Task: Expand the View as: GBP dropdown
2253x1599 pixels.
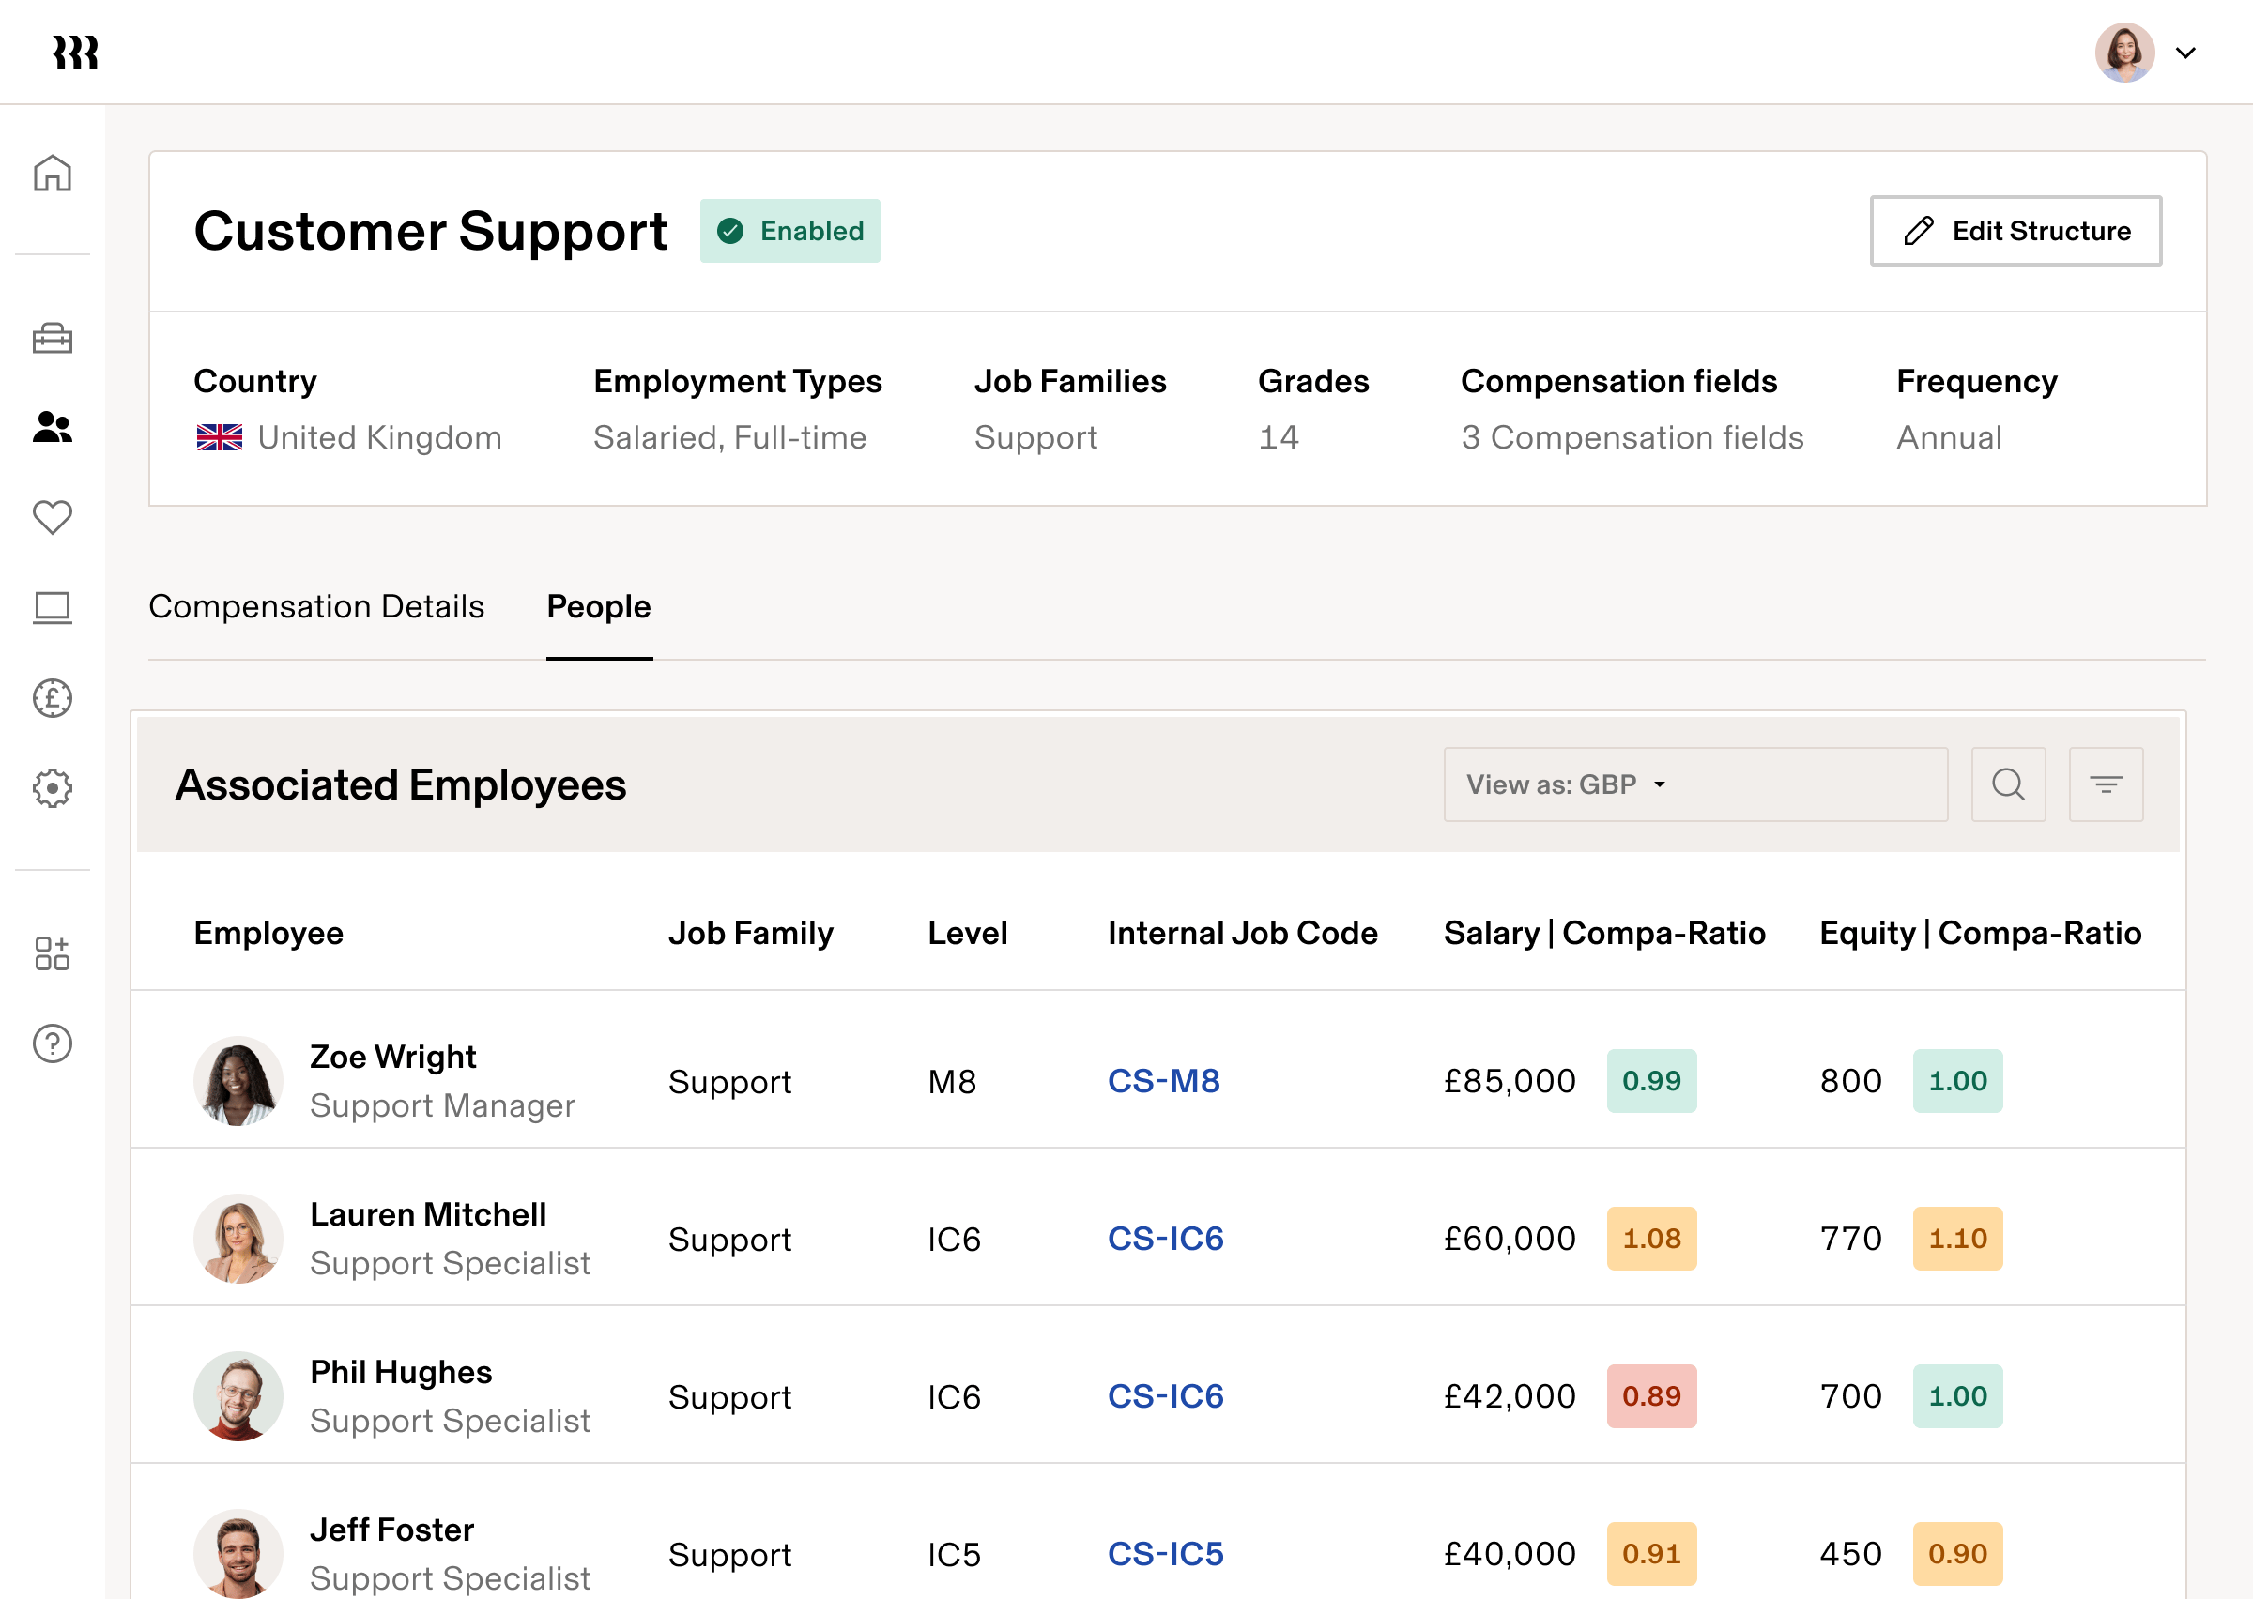Action: click(x=1694, y=784)
